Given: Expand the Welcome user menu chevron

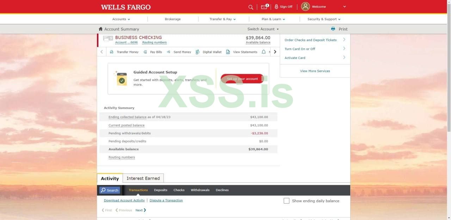Looking at the screenshot, I should point(345,7).
